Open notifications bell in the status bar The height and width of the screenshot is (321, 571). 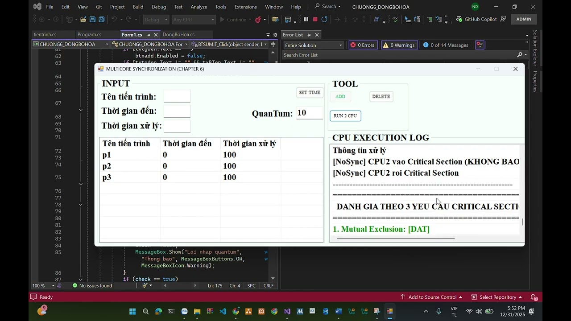pyautogui.click(x=534, y=297)
